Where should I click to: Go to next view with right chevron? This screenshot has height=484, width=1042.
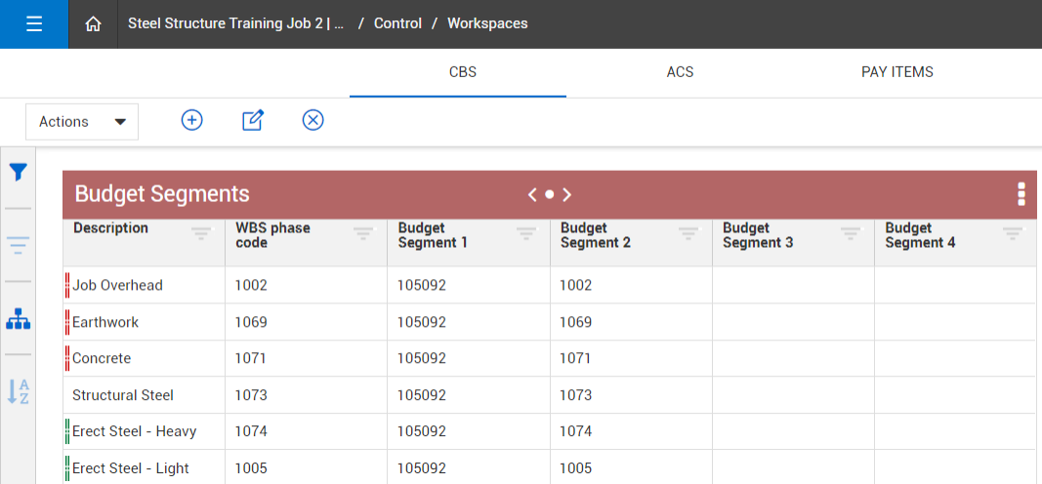tap(567, 194)
